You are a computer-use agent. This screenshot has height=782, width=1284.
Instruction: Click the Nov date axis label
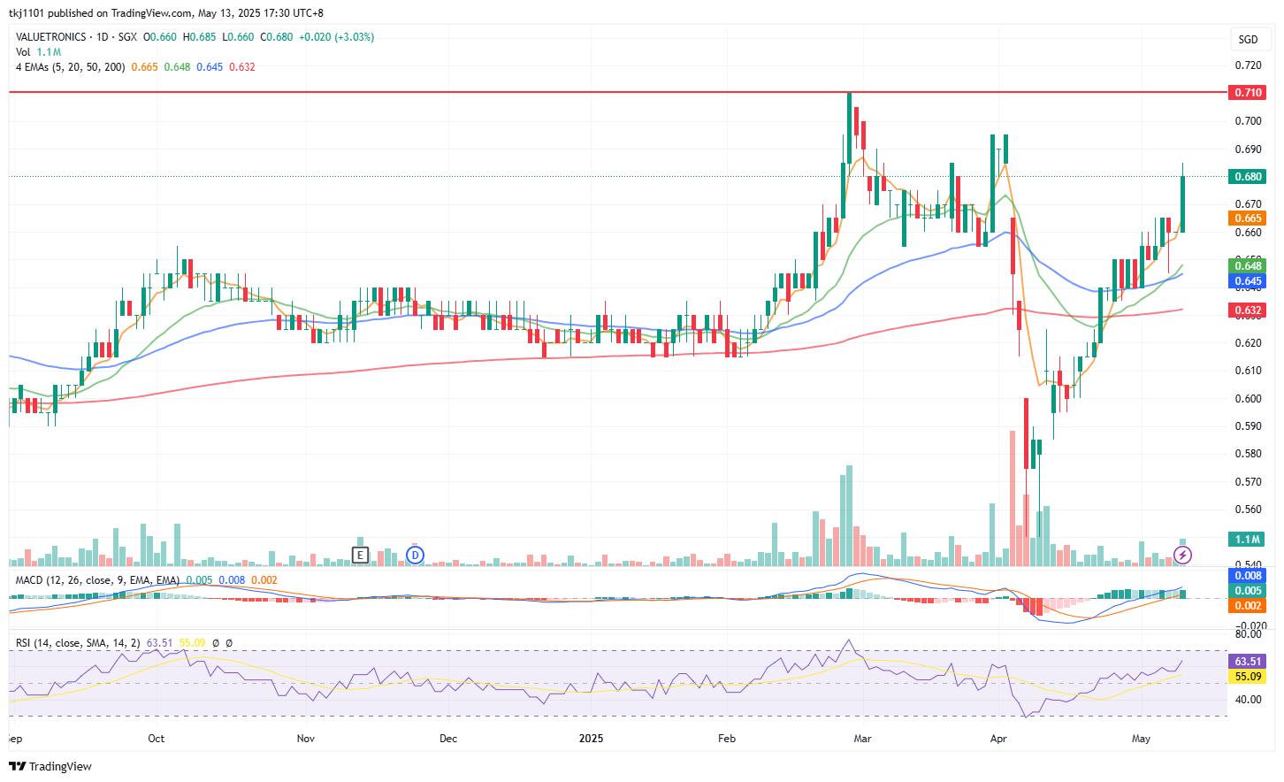305,738
